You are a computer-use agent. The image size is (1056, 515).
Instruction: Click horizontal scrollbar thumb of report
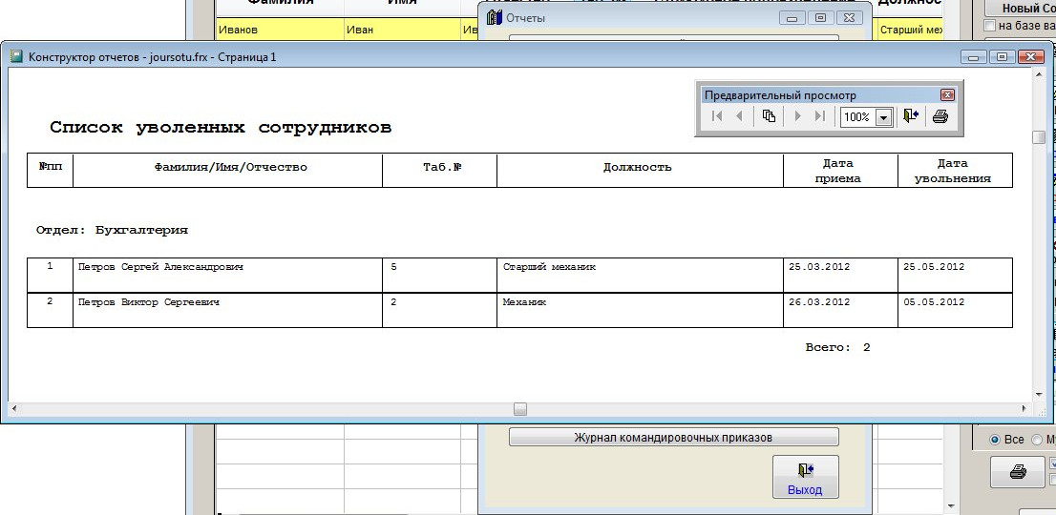520,409
